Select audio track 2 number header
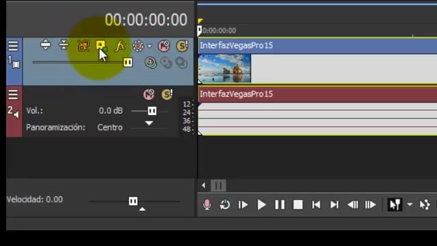 (x=13, y=111)
